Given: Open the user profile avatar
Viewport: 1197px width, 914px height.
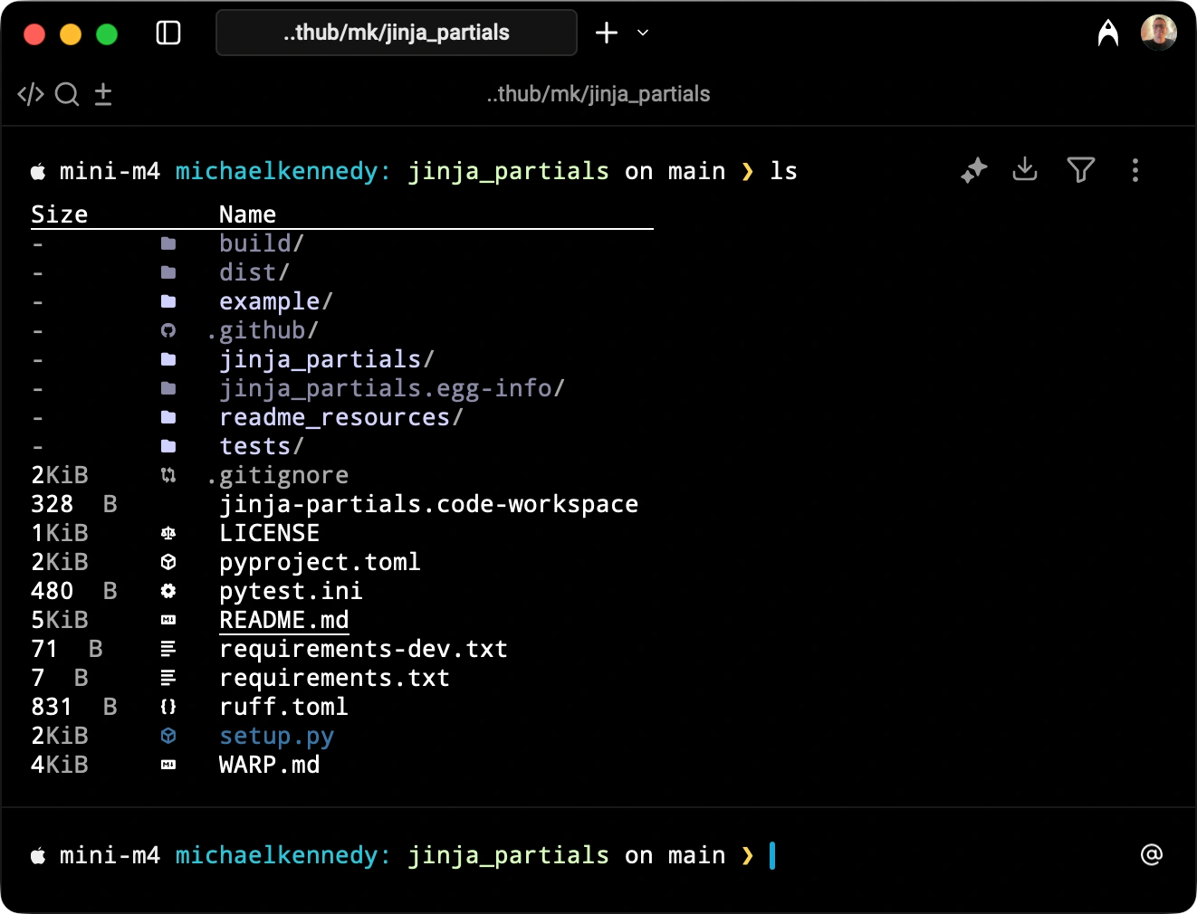Looking at the screenshot, I should click(1158, 33).
